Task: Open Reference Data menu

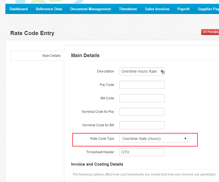Action: coord(49,9)
